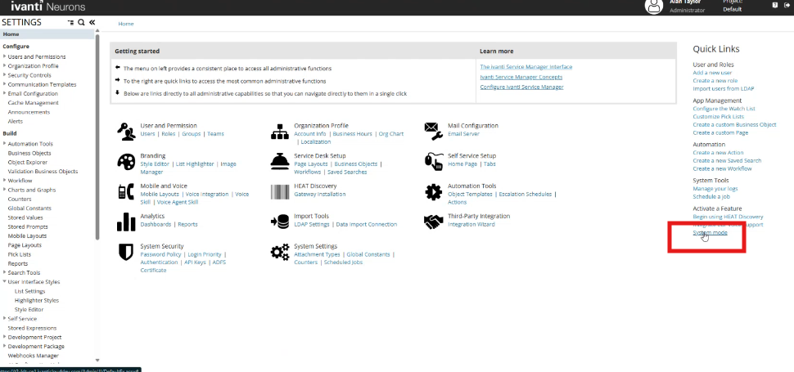The image size is (794, 372).
Task: Click the Branding palette icon
Action: click(126, 161)
